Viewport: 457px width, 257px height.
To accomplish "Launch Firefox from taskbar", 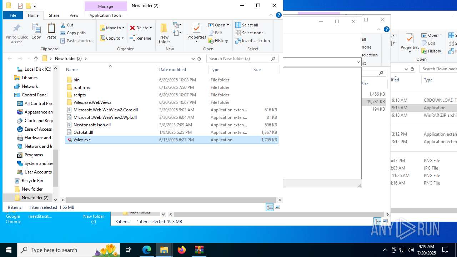I will click(x=182, y=250).
